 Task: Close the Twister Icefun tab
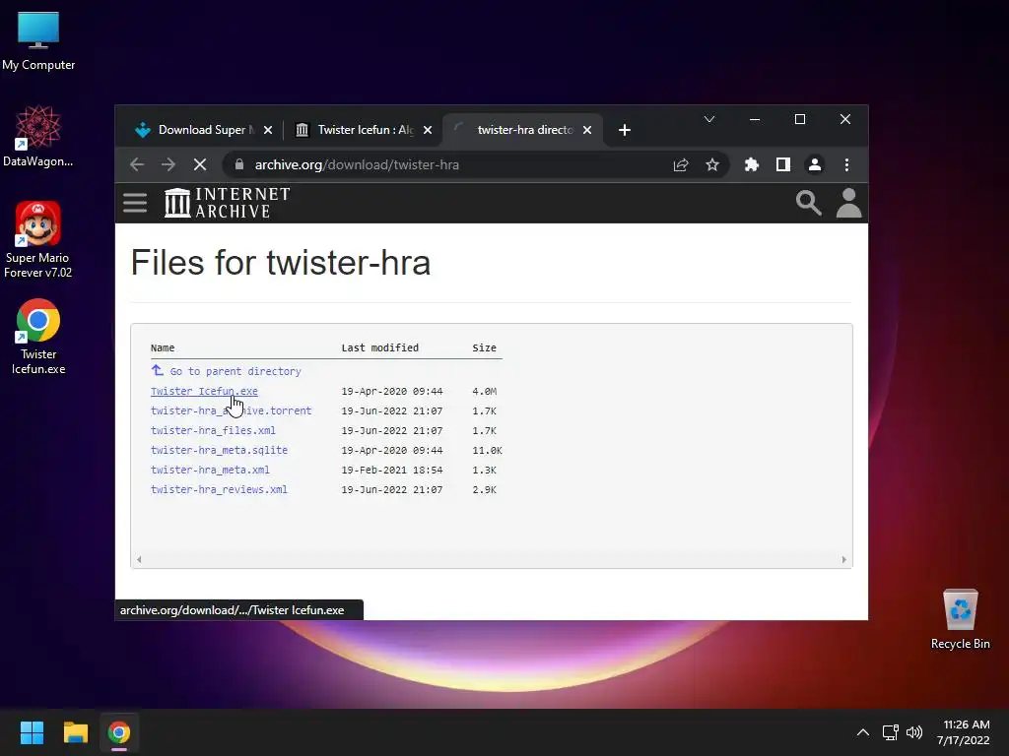coord(428,130)
